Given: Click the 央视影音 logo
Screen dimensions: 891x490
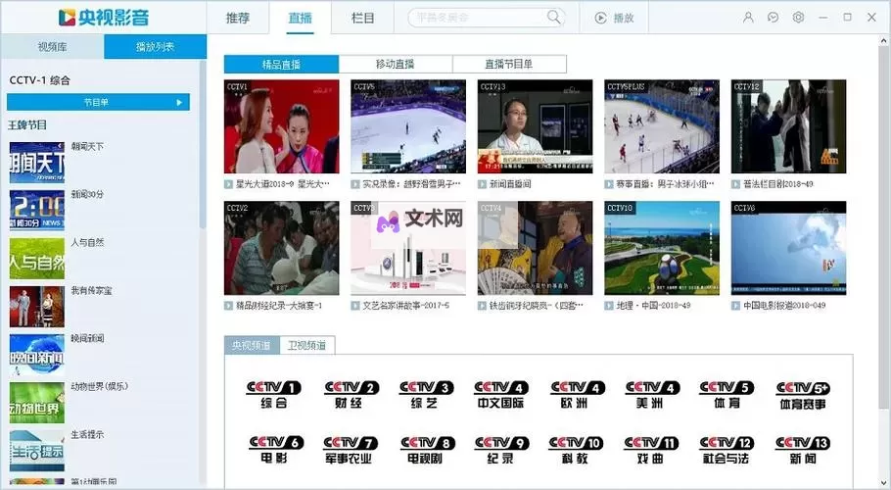Looking at the screenshot, I should (x=104, y=17).
